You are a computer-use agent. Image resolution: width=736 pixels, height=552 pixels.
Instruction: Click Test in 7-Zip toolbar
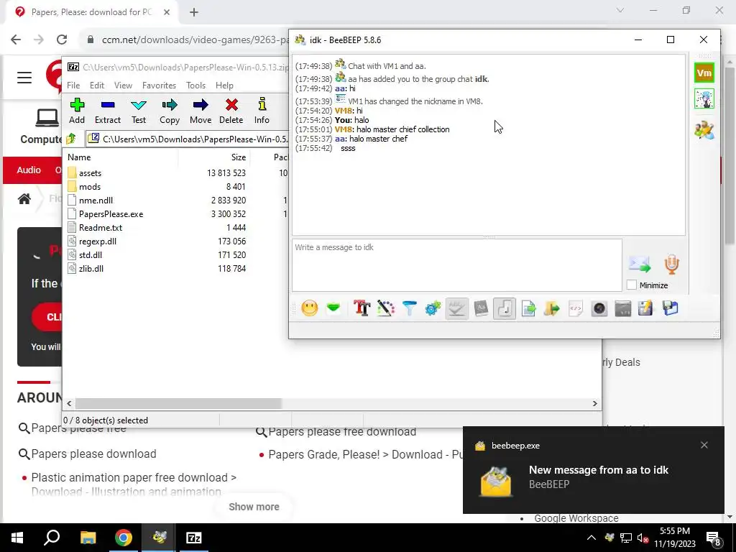point(139,111)
